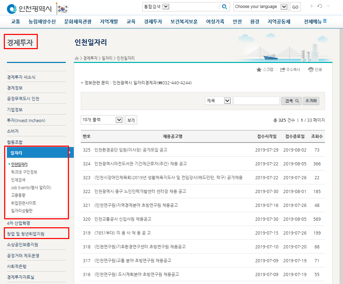Zoom in with the plus icon
343x284 pixels.
click(311, 6)
